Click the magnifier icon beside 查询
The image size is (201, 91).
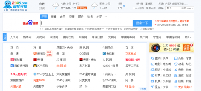tap(152, 59)
